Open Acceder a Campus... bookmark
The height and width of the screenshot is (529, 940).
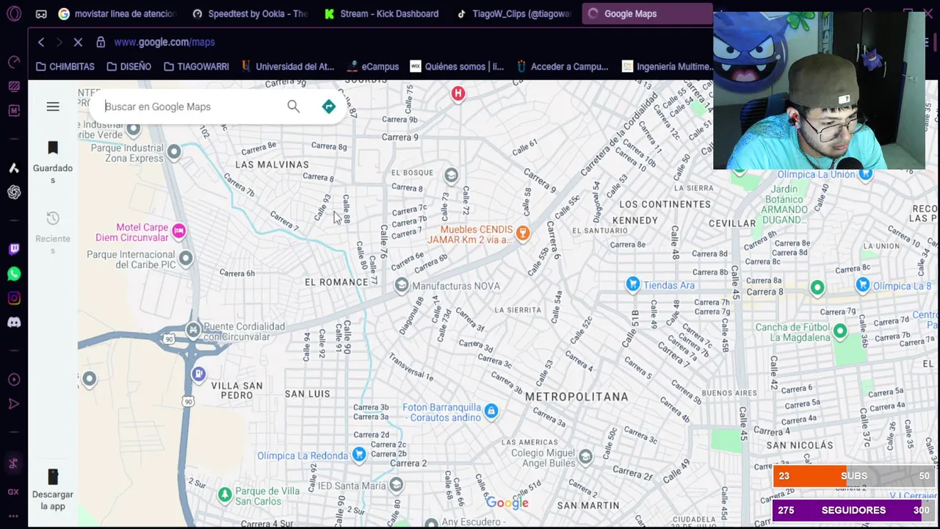pyautogui.click(x=563, y=67)
